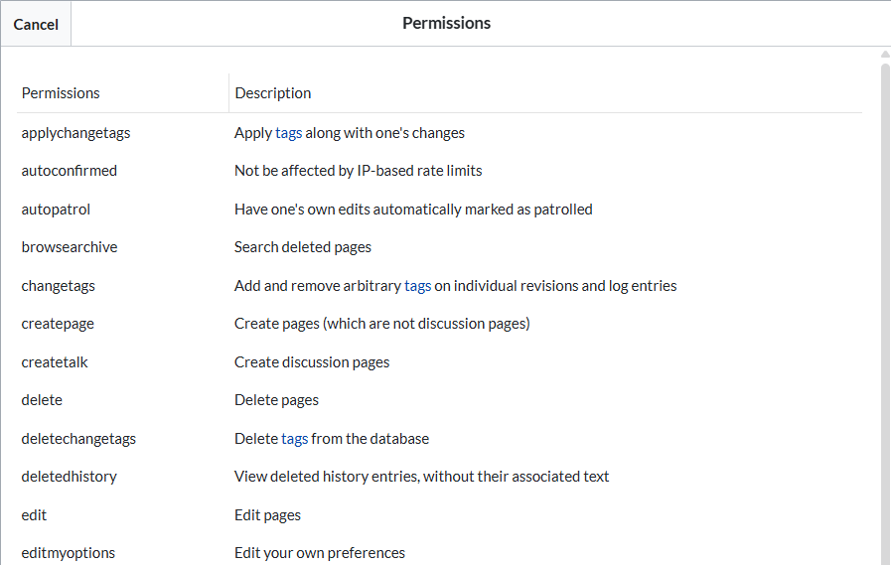This screenshot has height=565, width=891.
Task: Select the applychangetags permission name
Action: 75,132
